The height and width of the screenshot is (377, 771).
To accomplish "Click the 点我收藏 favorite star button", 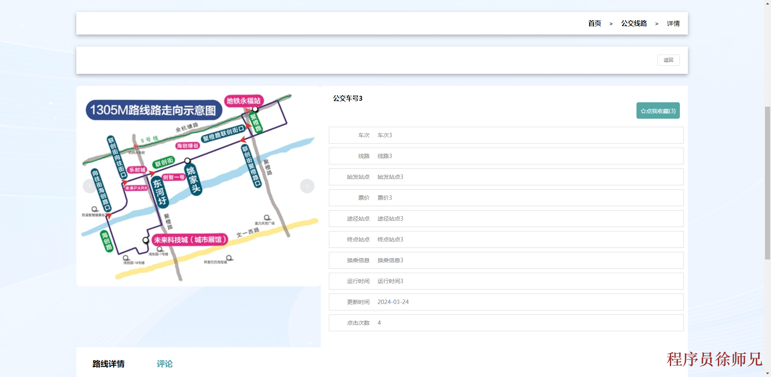I will [x=658, y=111].
